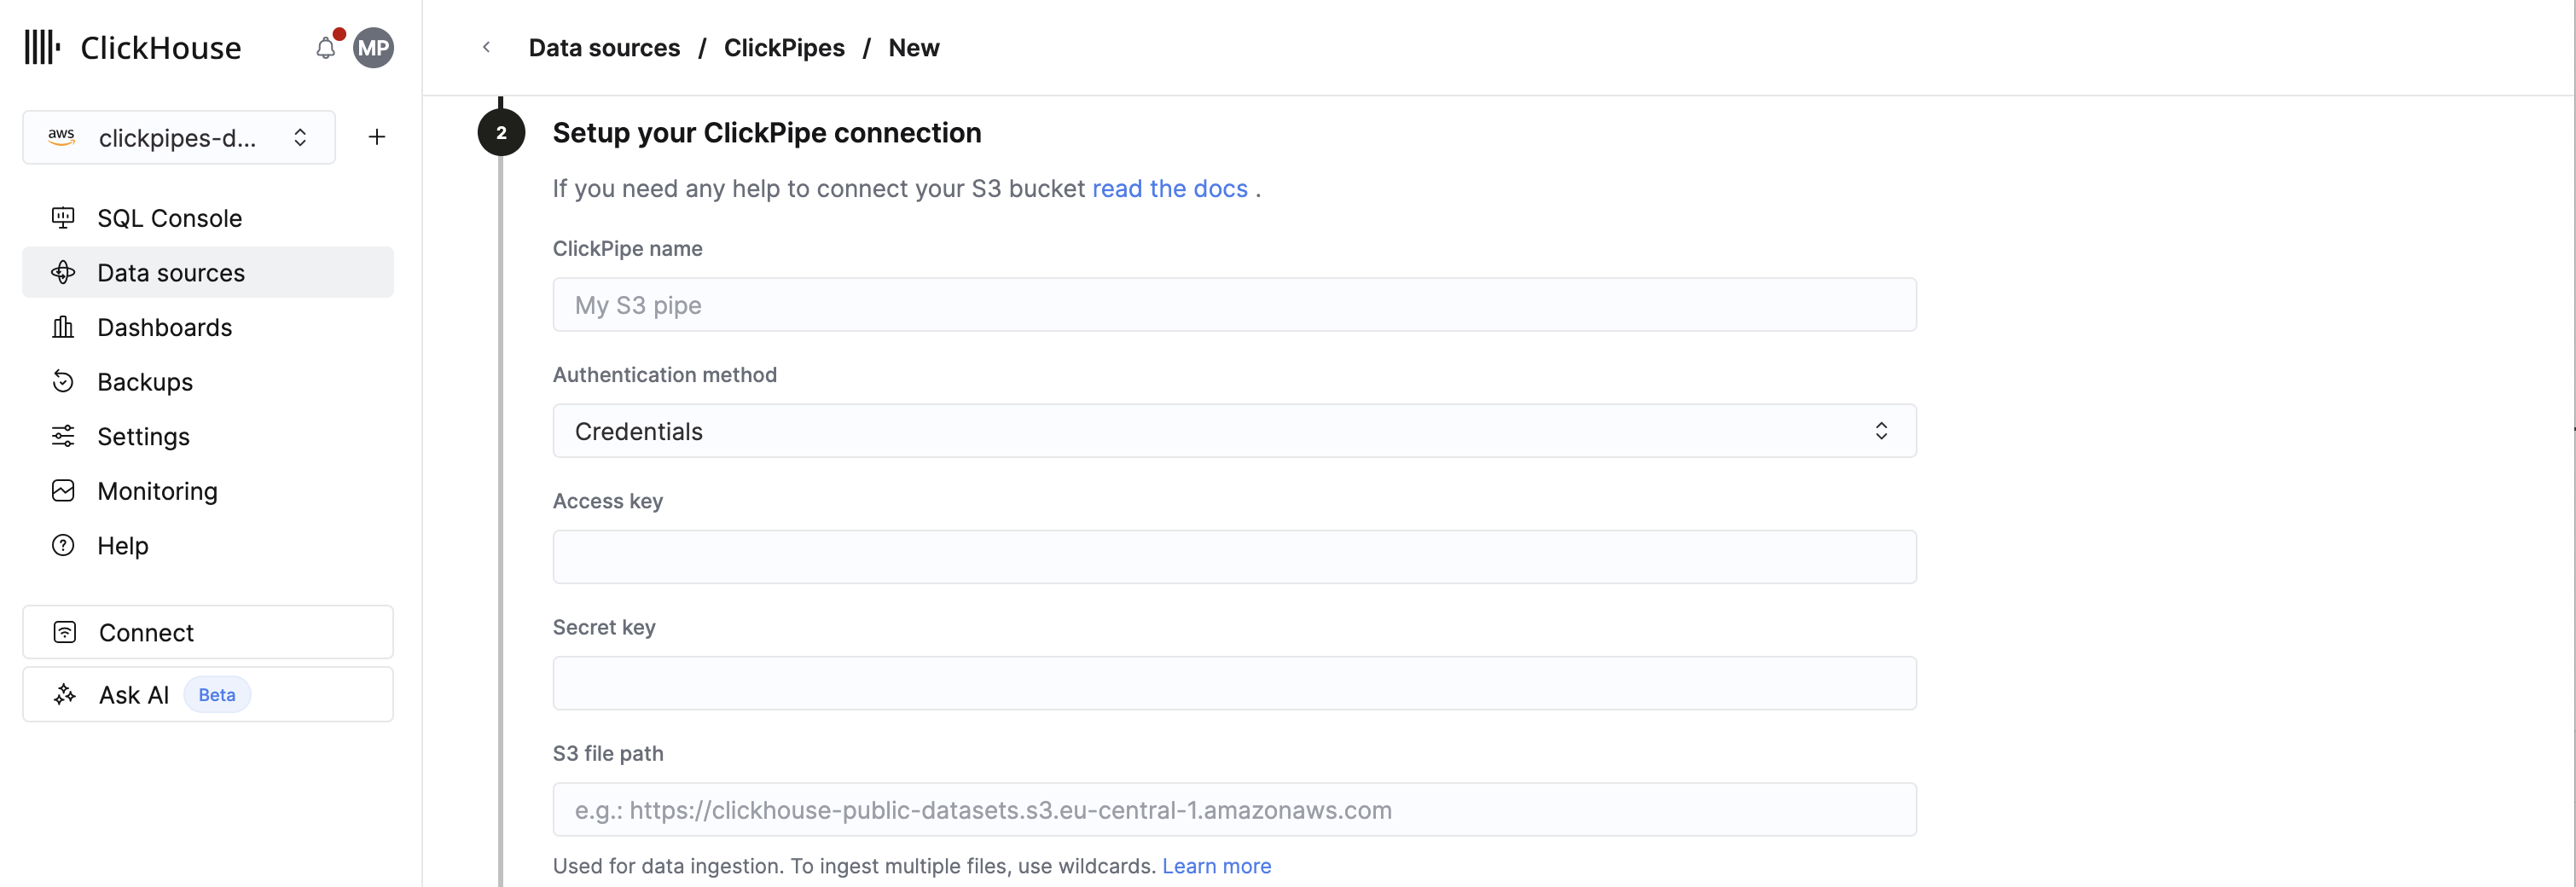Click the Backups sidebar icon
This screenshot has height=887, width=2576.
pyautogui.click(x=63, y=381)
